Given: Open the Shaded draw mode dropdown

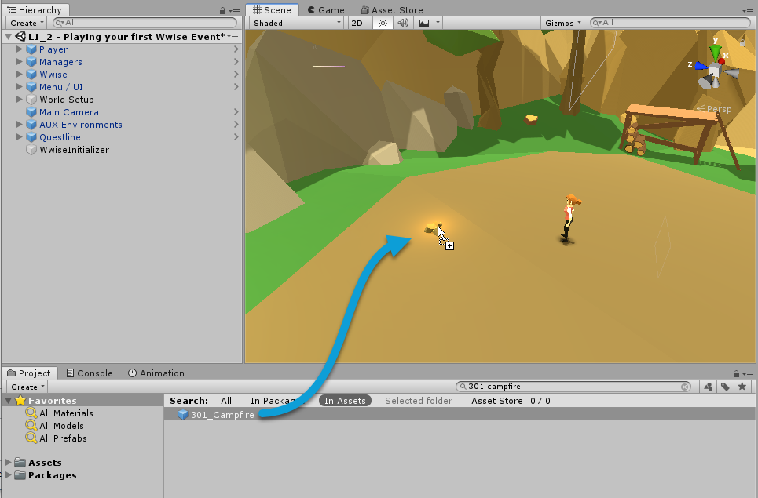Looking at the screenshot, I should click(296, 23).
